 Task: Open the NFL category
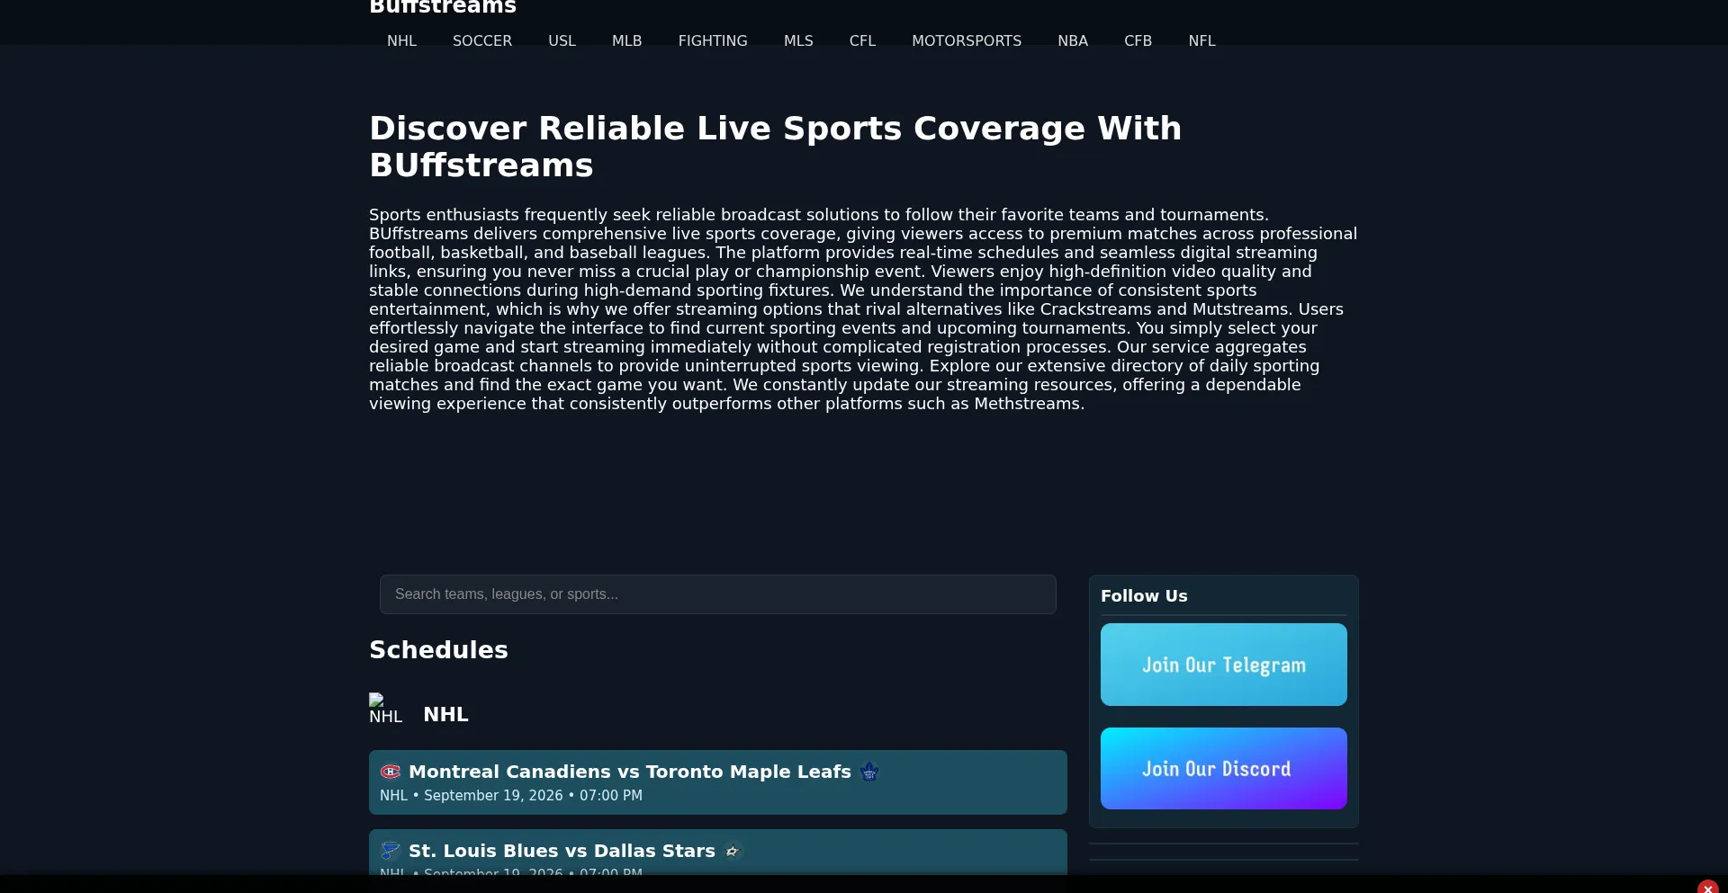point(1201,41)
